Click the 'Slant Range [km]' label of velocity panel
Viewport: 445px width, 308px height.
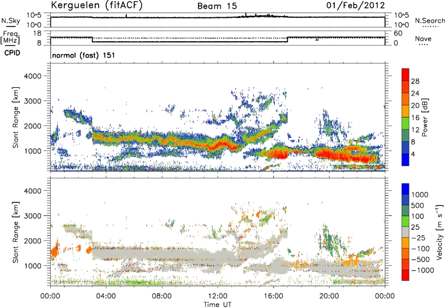(x=16, y=232)
